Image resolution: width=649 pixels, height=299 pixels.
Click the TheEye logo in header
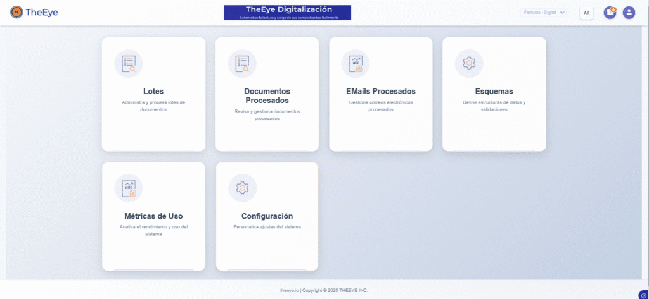pos(34,12)
